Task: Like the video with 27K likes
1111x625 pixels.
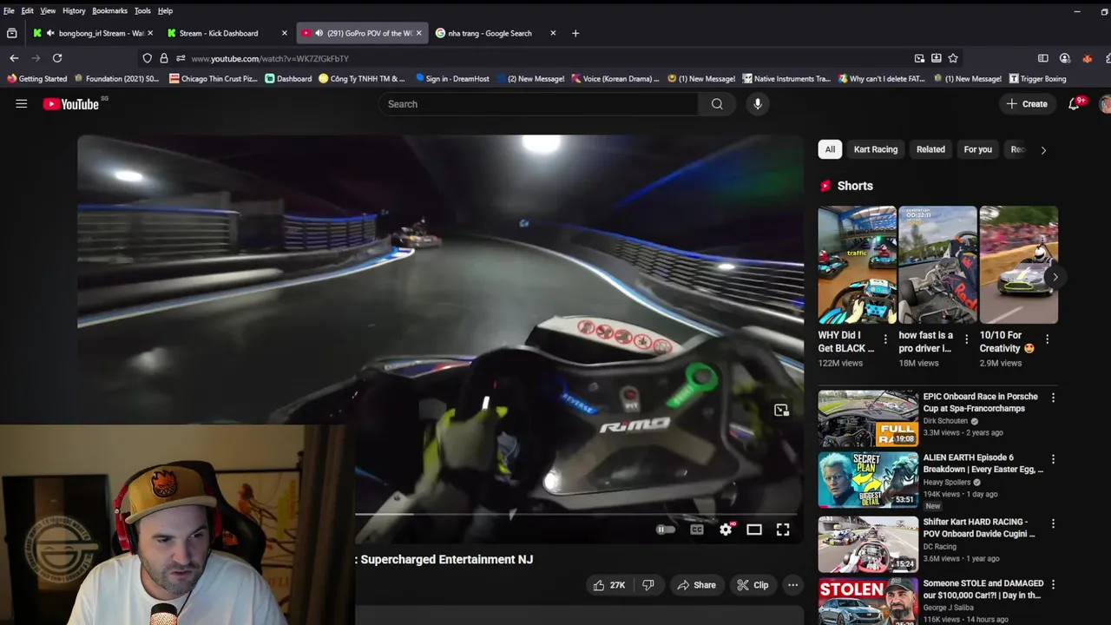Action: [609, 585]
